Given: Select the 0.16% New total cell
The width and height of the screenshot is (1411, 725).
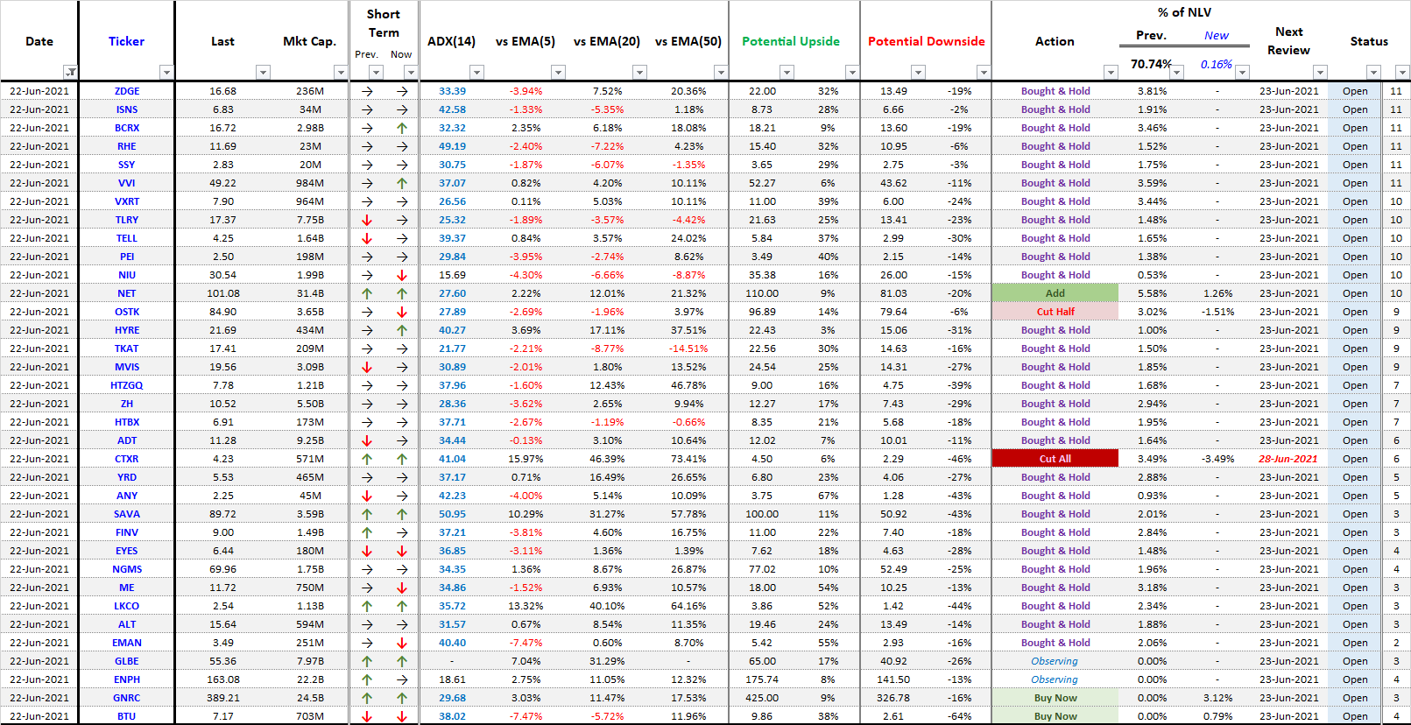Looking at the screenshot, I should [1216, 64].
